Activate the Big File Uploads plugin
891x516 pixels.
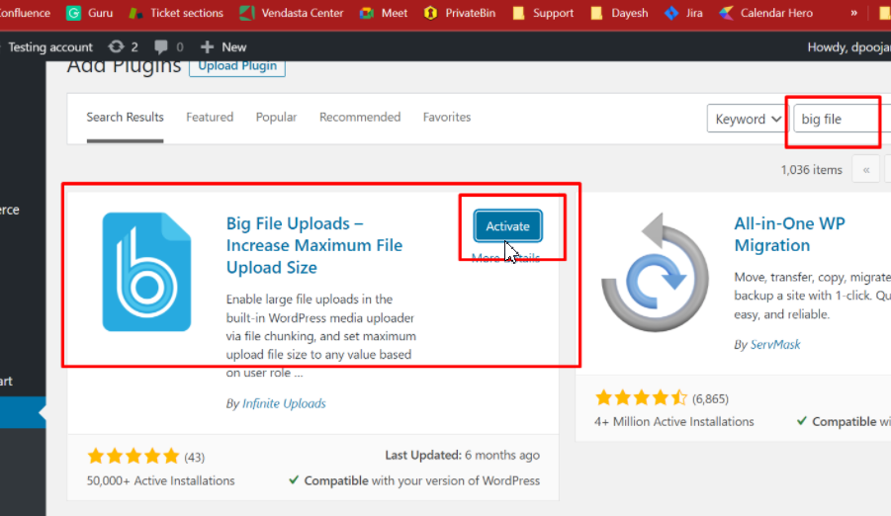pyautogui.click(x=507, y=226)
